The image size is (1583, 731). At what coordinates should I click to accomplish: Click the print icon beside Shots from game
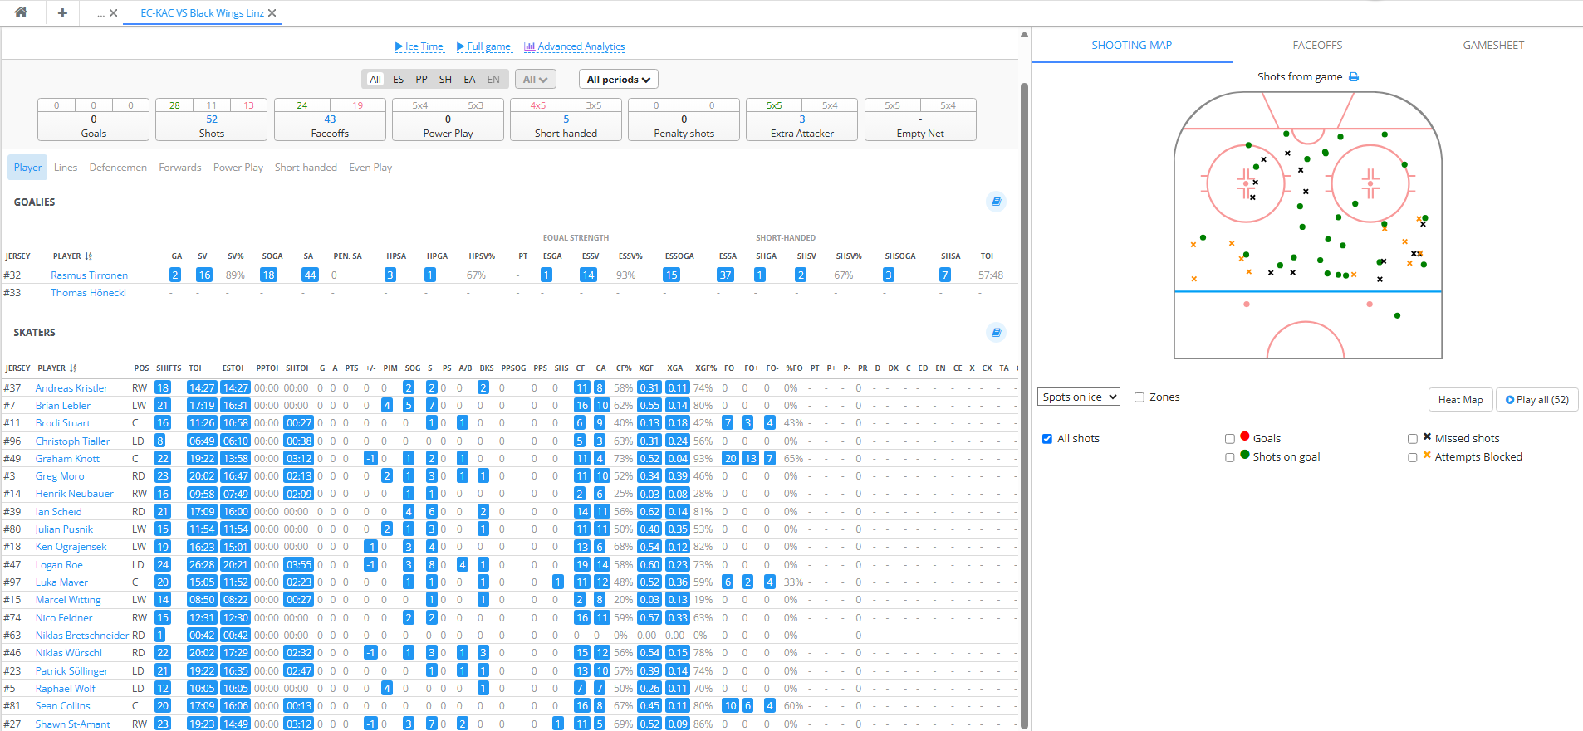click(x=1354, y=77)
